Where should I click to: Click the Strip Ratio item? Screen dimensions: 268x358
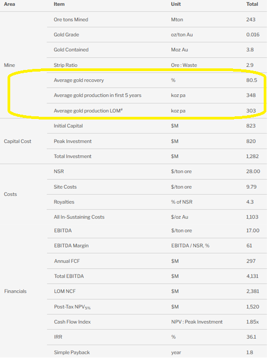[x=66, y=65]
